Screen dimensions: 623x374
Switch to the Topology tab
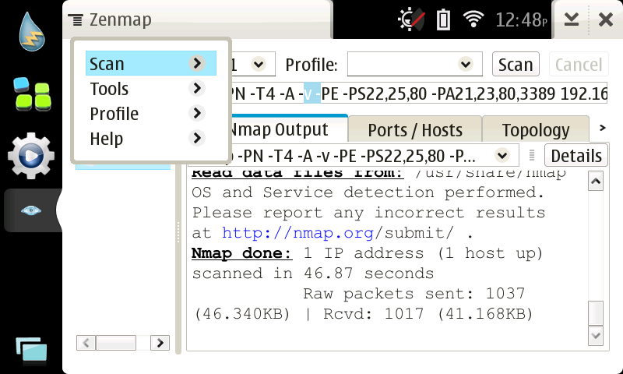click(x=535, y=129)
